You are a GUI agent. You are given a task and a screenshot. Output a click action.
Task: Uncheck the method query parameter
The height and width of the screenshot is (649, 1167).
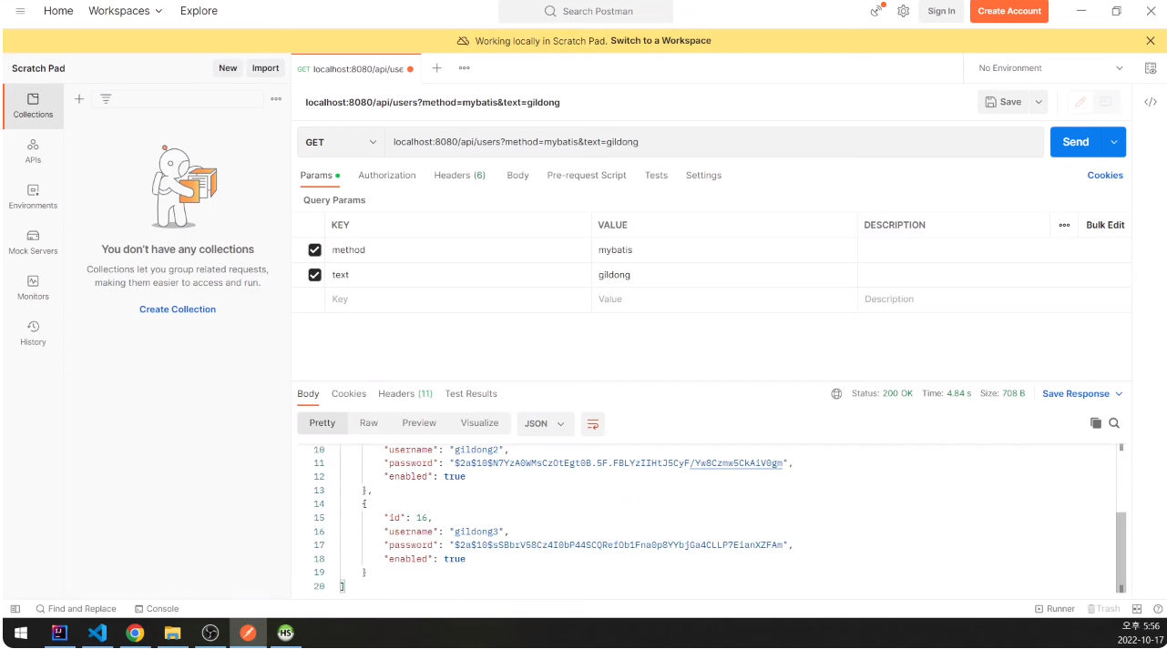click(x=314, y=249)
